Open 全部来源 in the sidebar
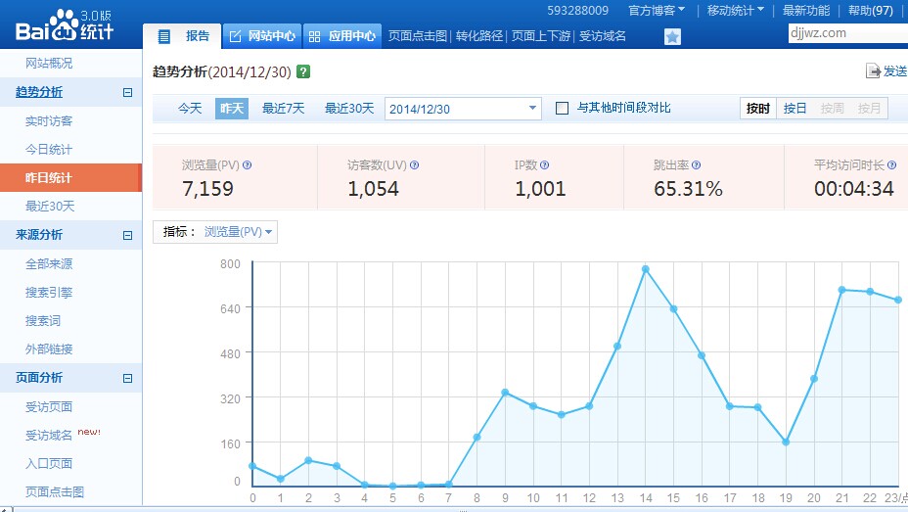 click(49, 264)
